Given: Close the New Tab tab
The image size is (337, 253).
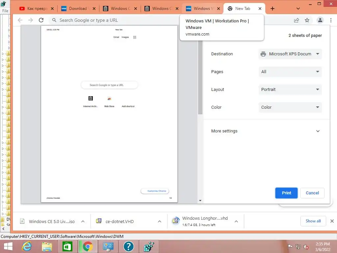Looking at the screenshot, I should pyautogui.click(x=260, y=9).
